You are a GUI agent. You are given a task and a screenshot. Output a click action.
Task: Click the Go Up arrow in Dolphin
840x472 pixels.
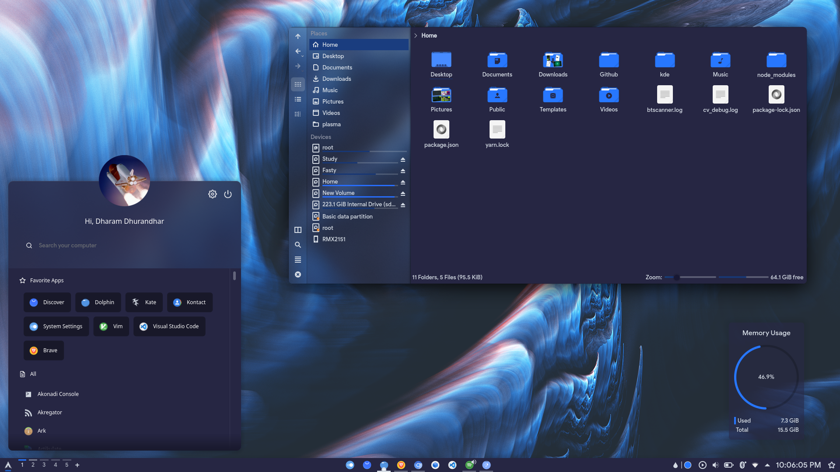pyautogui.click(x=298, y=36)
